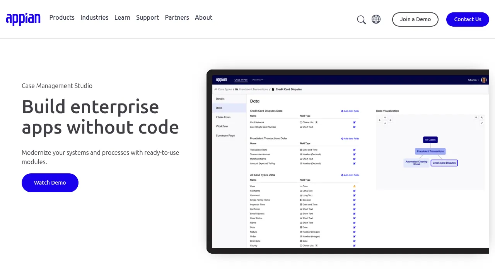Expand the TASKING dropdown in the screenshot
Viewport: 495px width, 278px height.
(x=257, y=80)
